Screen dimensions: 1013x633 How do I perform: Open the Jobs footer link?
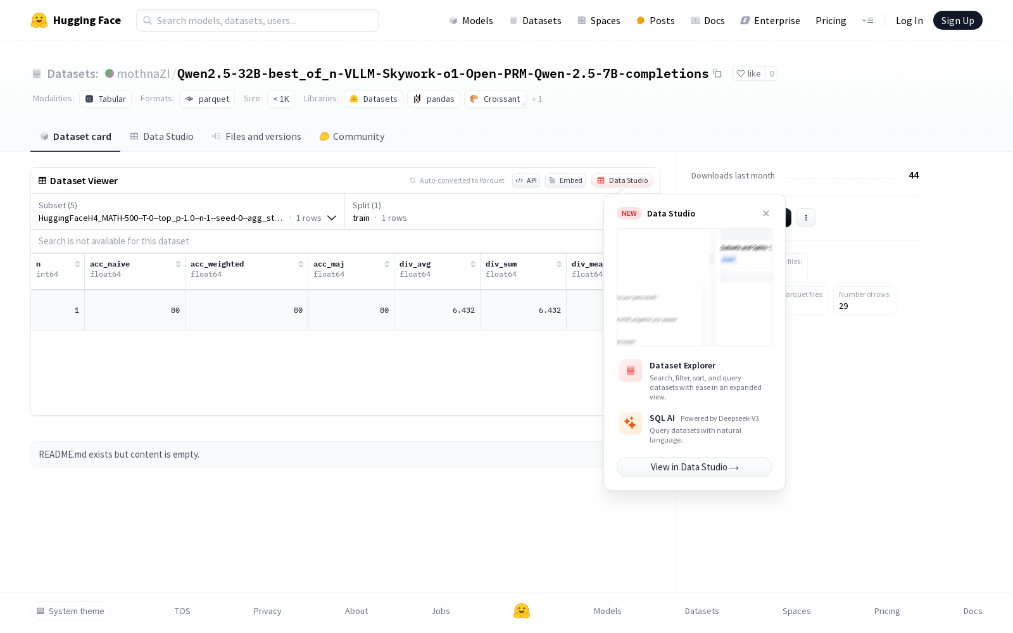tap(441, 611)
